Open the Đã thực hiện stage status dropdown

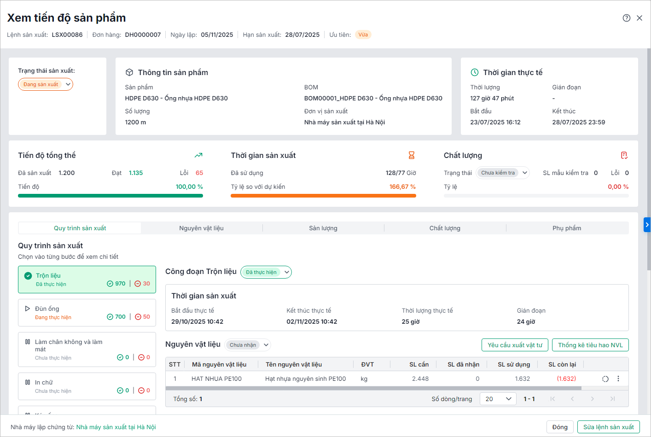coord(266,272)
